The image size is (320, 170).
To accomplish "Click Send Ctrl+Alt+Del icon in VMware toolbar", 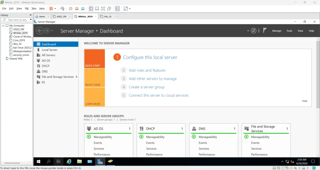I will coord(62,9).
